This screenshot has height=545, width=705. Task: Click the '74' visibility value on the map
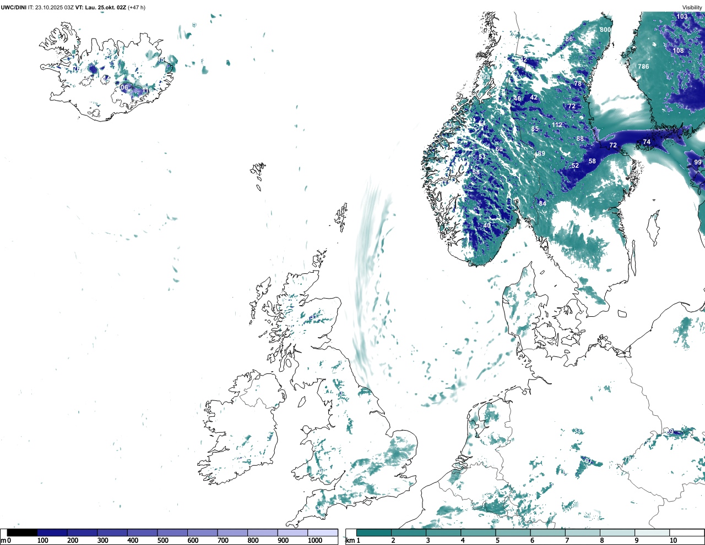tap(647, 142)
